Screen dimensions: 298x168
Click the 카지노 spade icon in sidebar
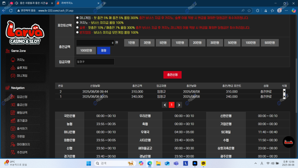[13, 60]
